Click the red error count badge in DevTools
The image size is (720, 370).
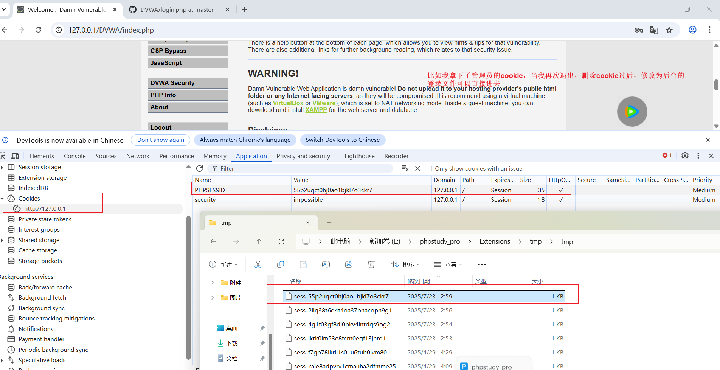coord(667,155)
